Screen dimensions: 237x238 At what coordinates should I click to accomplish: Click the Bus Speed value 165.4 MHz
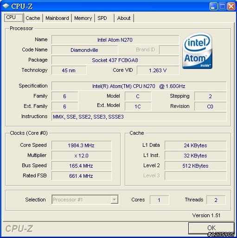pos(81,166)
